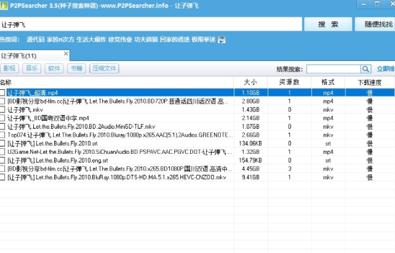395x253 pixels.
Task: Open the 立即排 link
Action: 386,69
